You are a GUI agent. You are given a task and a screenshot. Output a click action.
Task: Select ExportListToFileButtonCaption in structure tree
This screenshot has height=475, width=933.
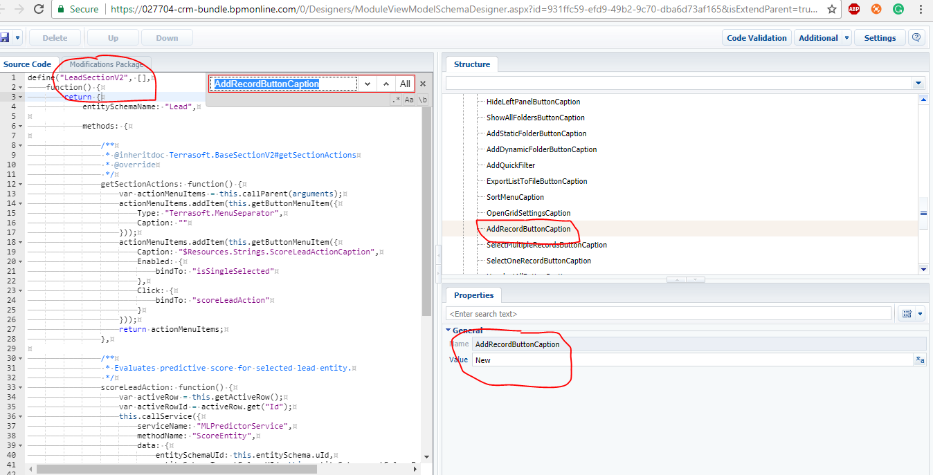pyautogui.click(x=537, y=181)
